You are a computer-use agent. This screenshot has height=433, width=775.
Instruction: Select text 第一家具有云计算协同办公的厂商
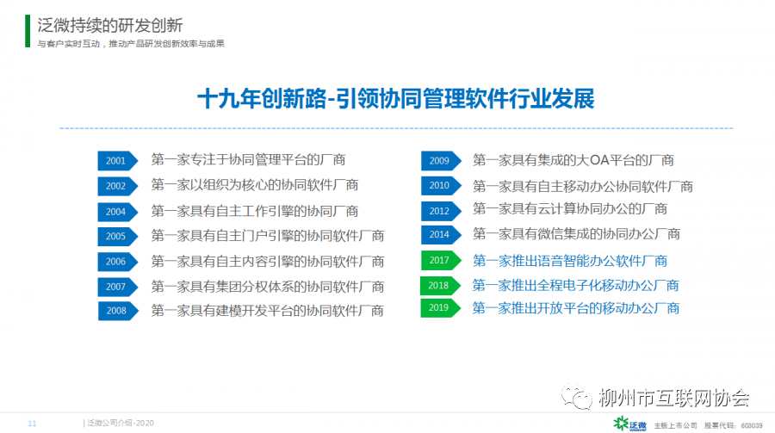pos(570,208)
